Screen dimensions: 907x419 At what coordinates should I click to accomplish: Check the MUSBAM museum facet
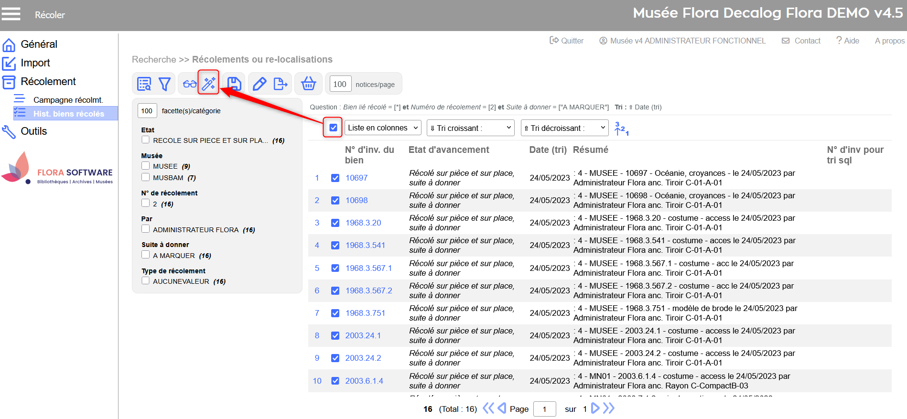click(146, 177)
